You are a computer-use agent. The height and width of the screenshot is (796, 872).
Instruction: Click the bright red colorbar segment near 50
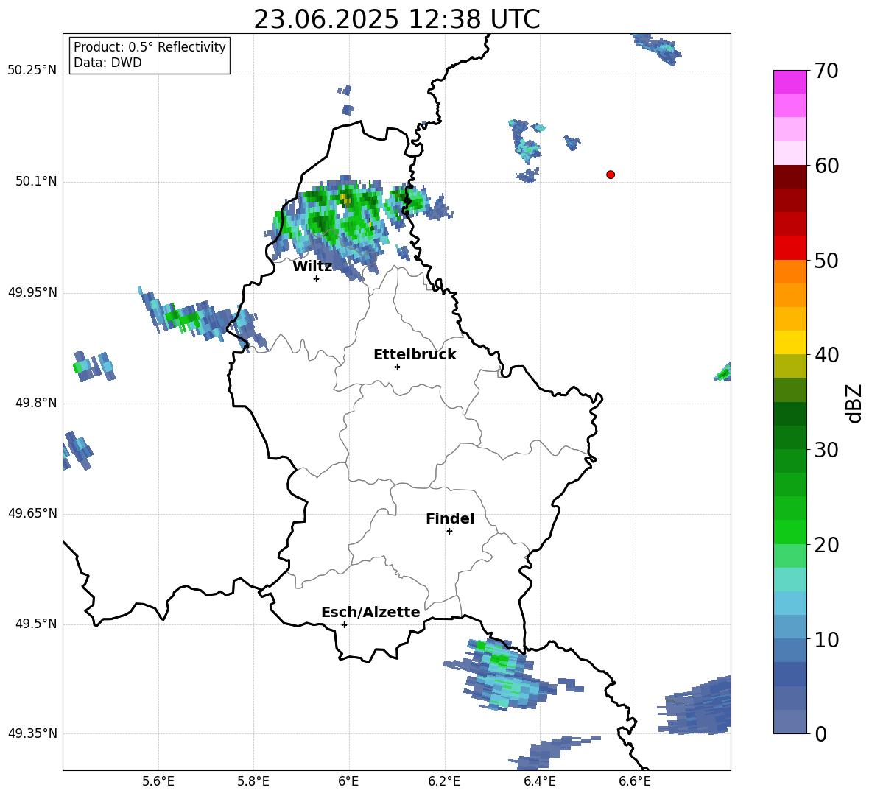click(790, 248)
